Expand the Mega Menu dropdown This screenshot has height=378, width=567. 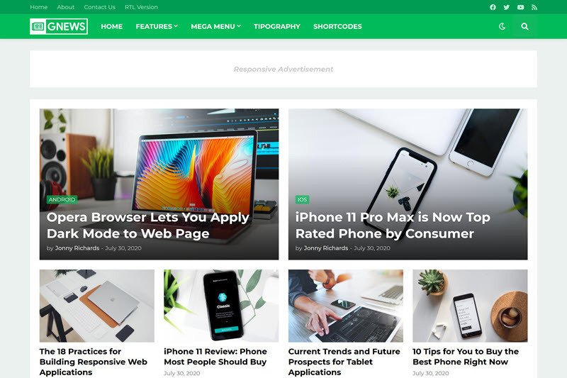[x=216, y=26]
